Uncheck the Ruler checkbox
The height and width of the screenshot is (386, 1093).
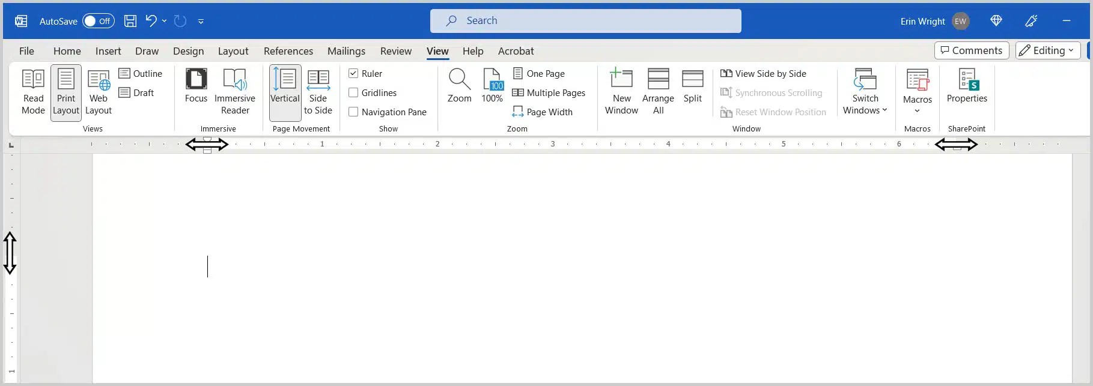353,73
